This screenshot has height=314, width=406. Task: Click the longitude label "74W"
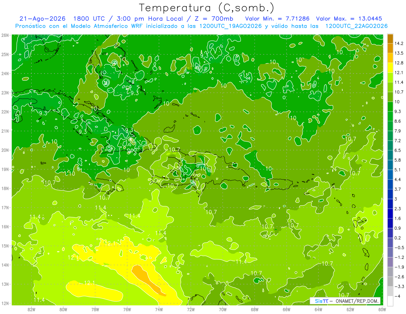click(159, 309)
